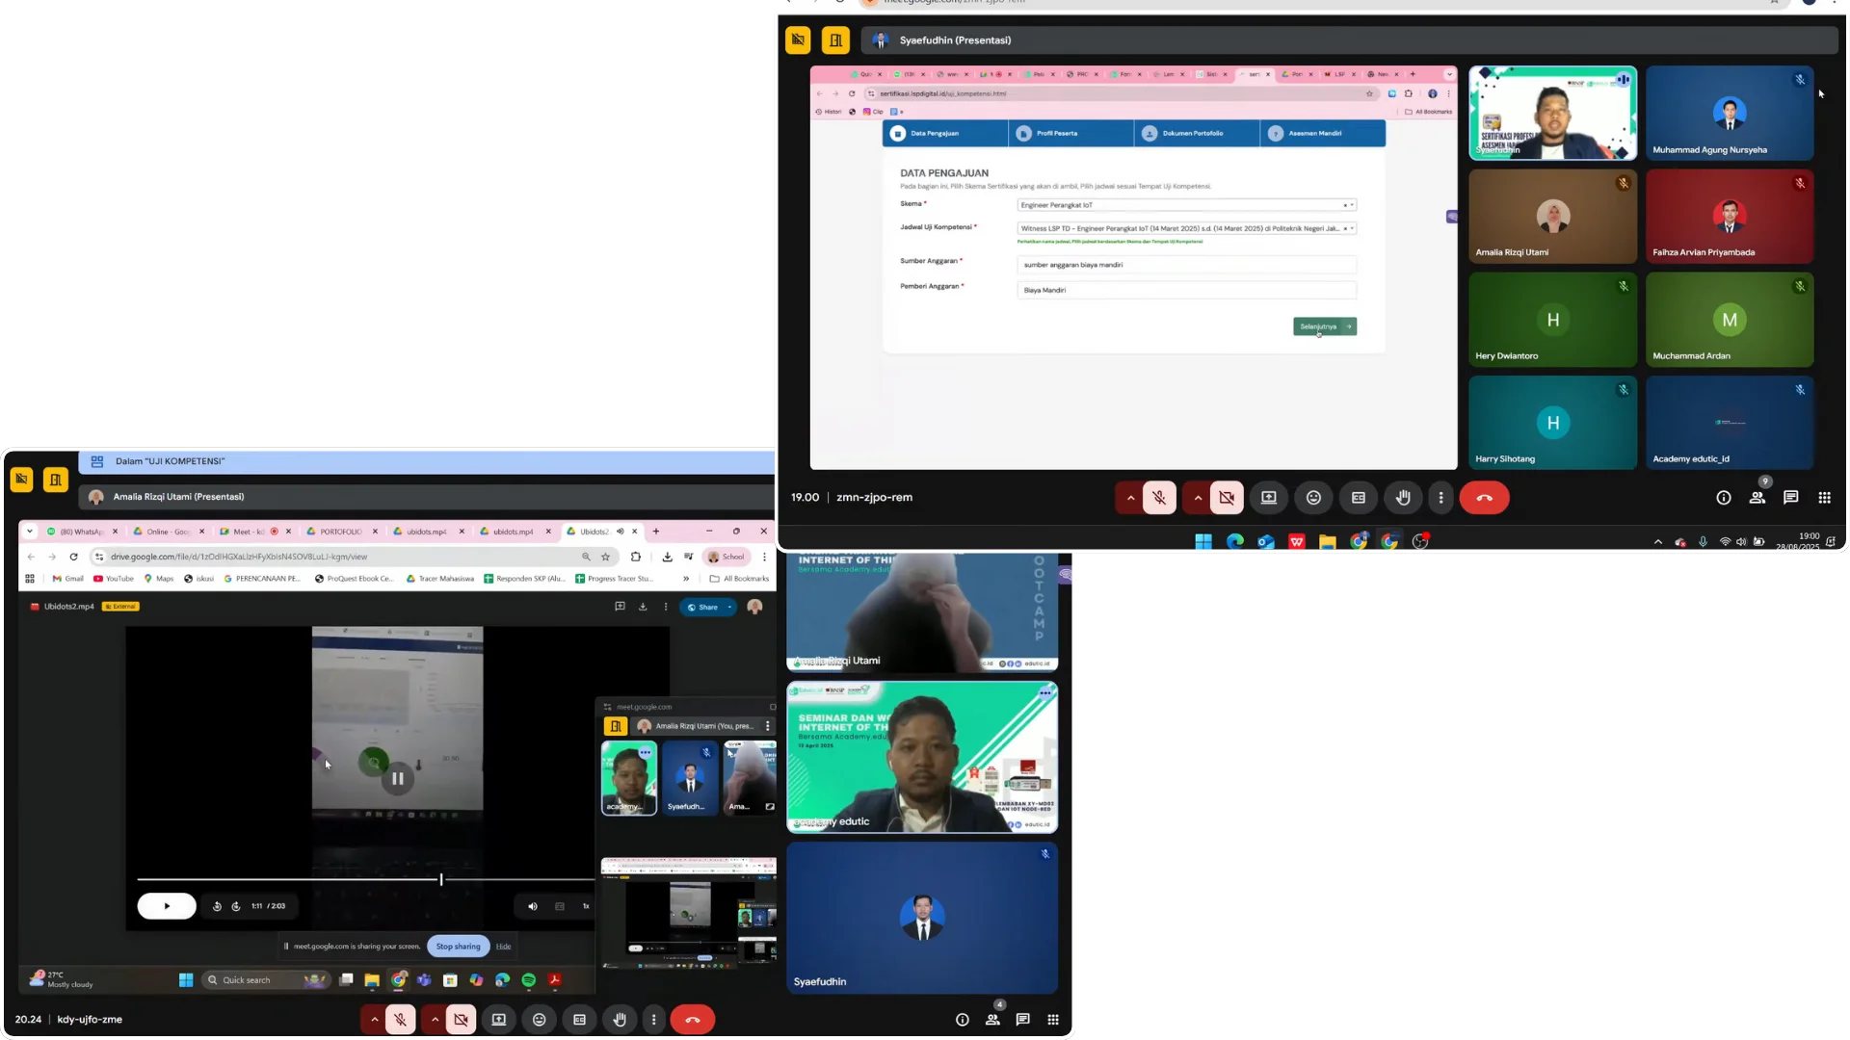Click the video progress bar handle
Viewport: 1850px width, 1040px height.
pos(441,879)
